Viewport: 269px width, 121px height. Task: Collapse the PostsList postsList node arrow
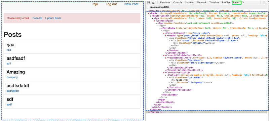[x=166, y=75]
